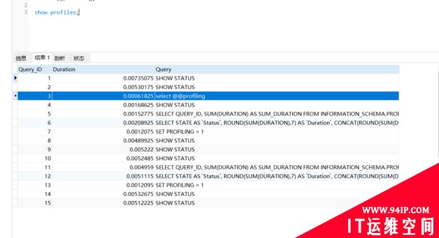Select the highlighted select @@profiling row
Image resolution: width=439 pixels, height=238 pixels.
click(x=208, y=96)
